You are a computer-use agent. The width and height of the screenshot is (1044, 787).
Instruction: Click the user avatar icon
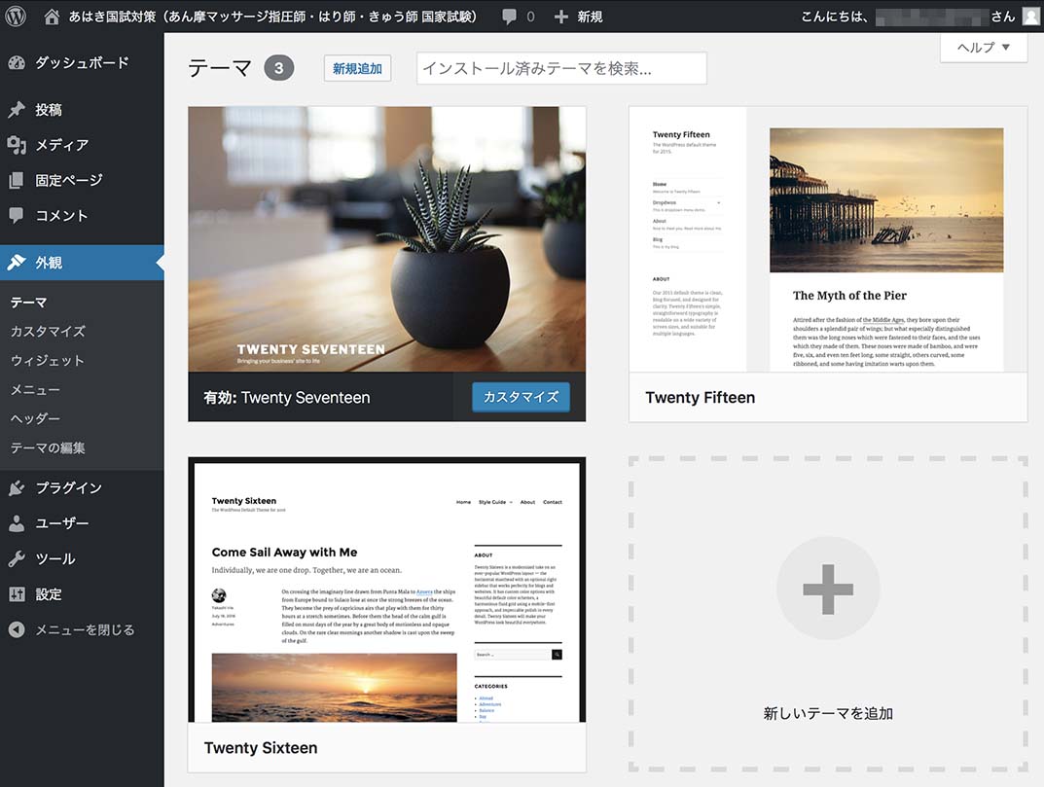click(x=1030, y=17)
